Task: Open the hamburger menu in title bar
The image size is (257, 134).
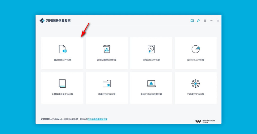Action: point(205,20)
